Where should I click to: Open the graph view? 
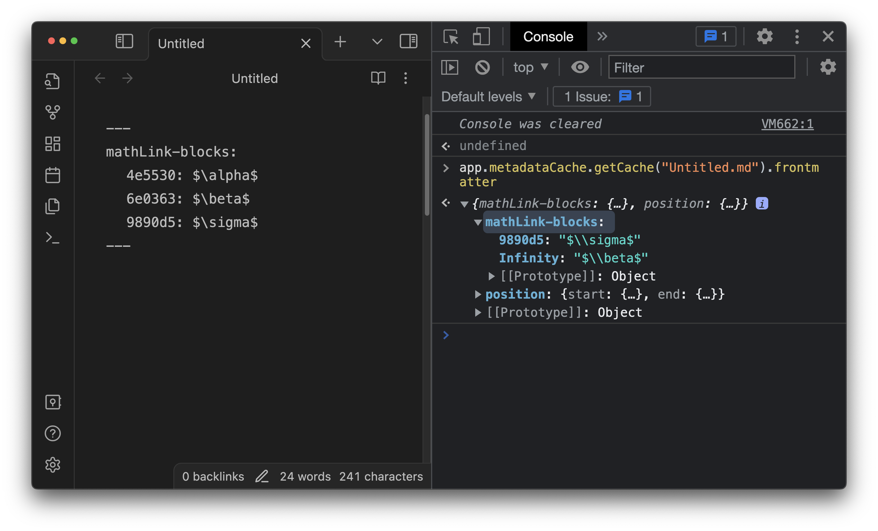[53, 112]
